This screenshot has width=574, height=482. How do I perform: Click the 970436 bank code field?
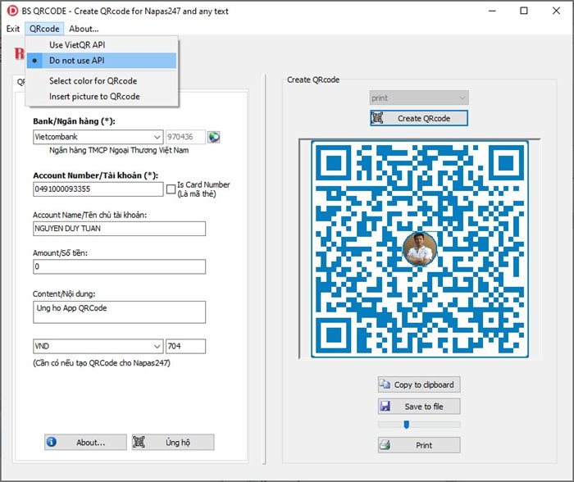coord(185,137)
